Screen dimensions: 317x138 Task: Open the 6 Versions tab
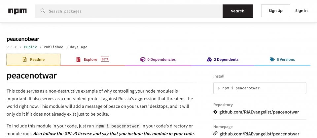point(282,59)
